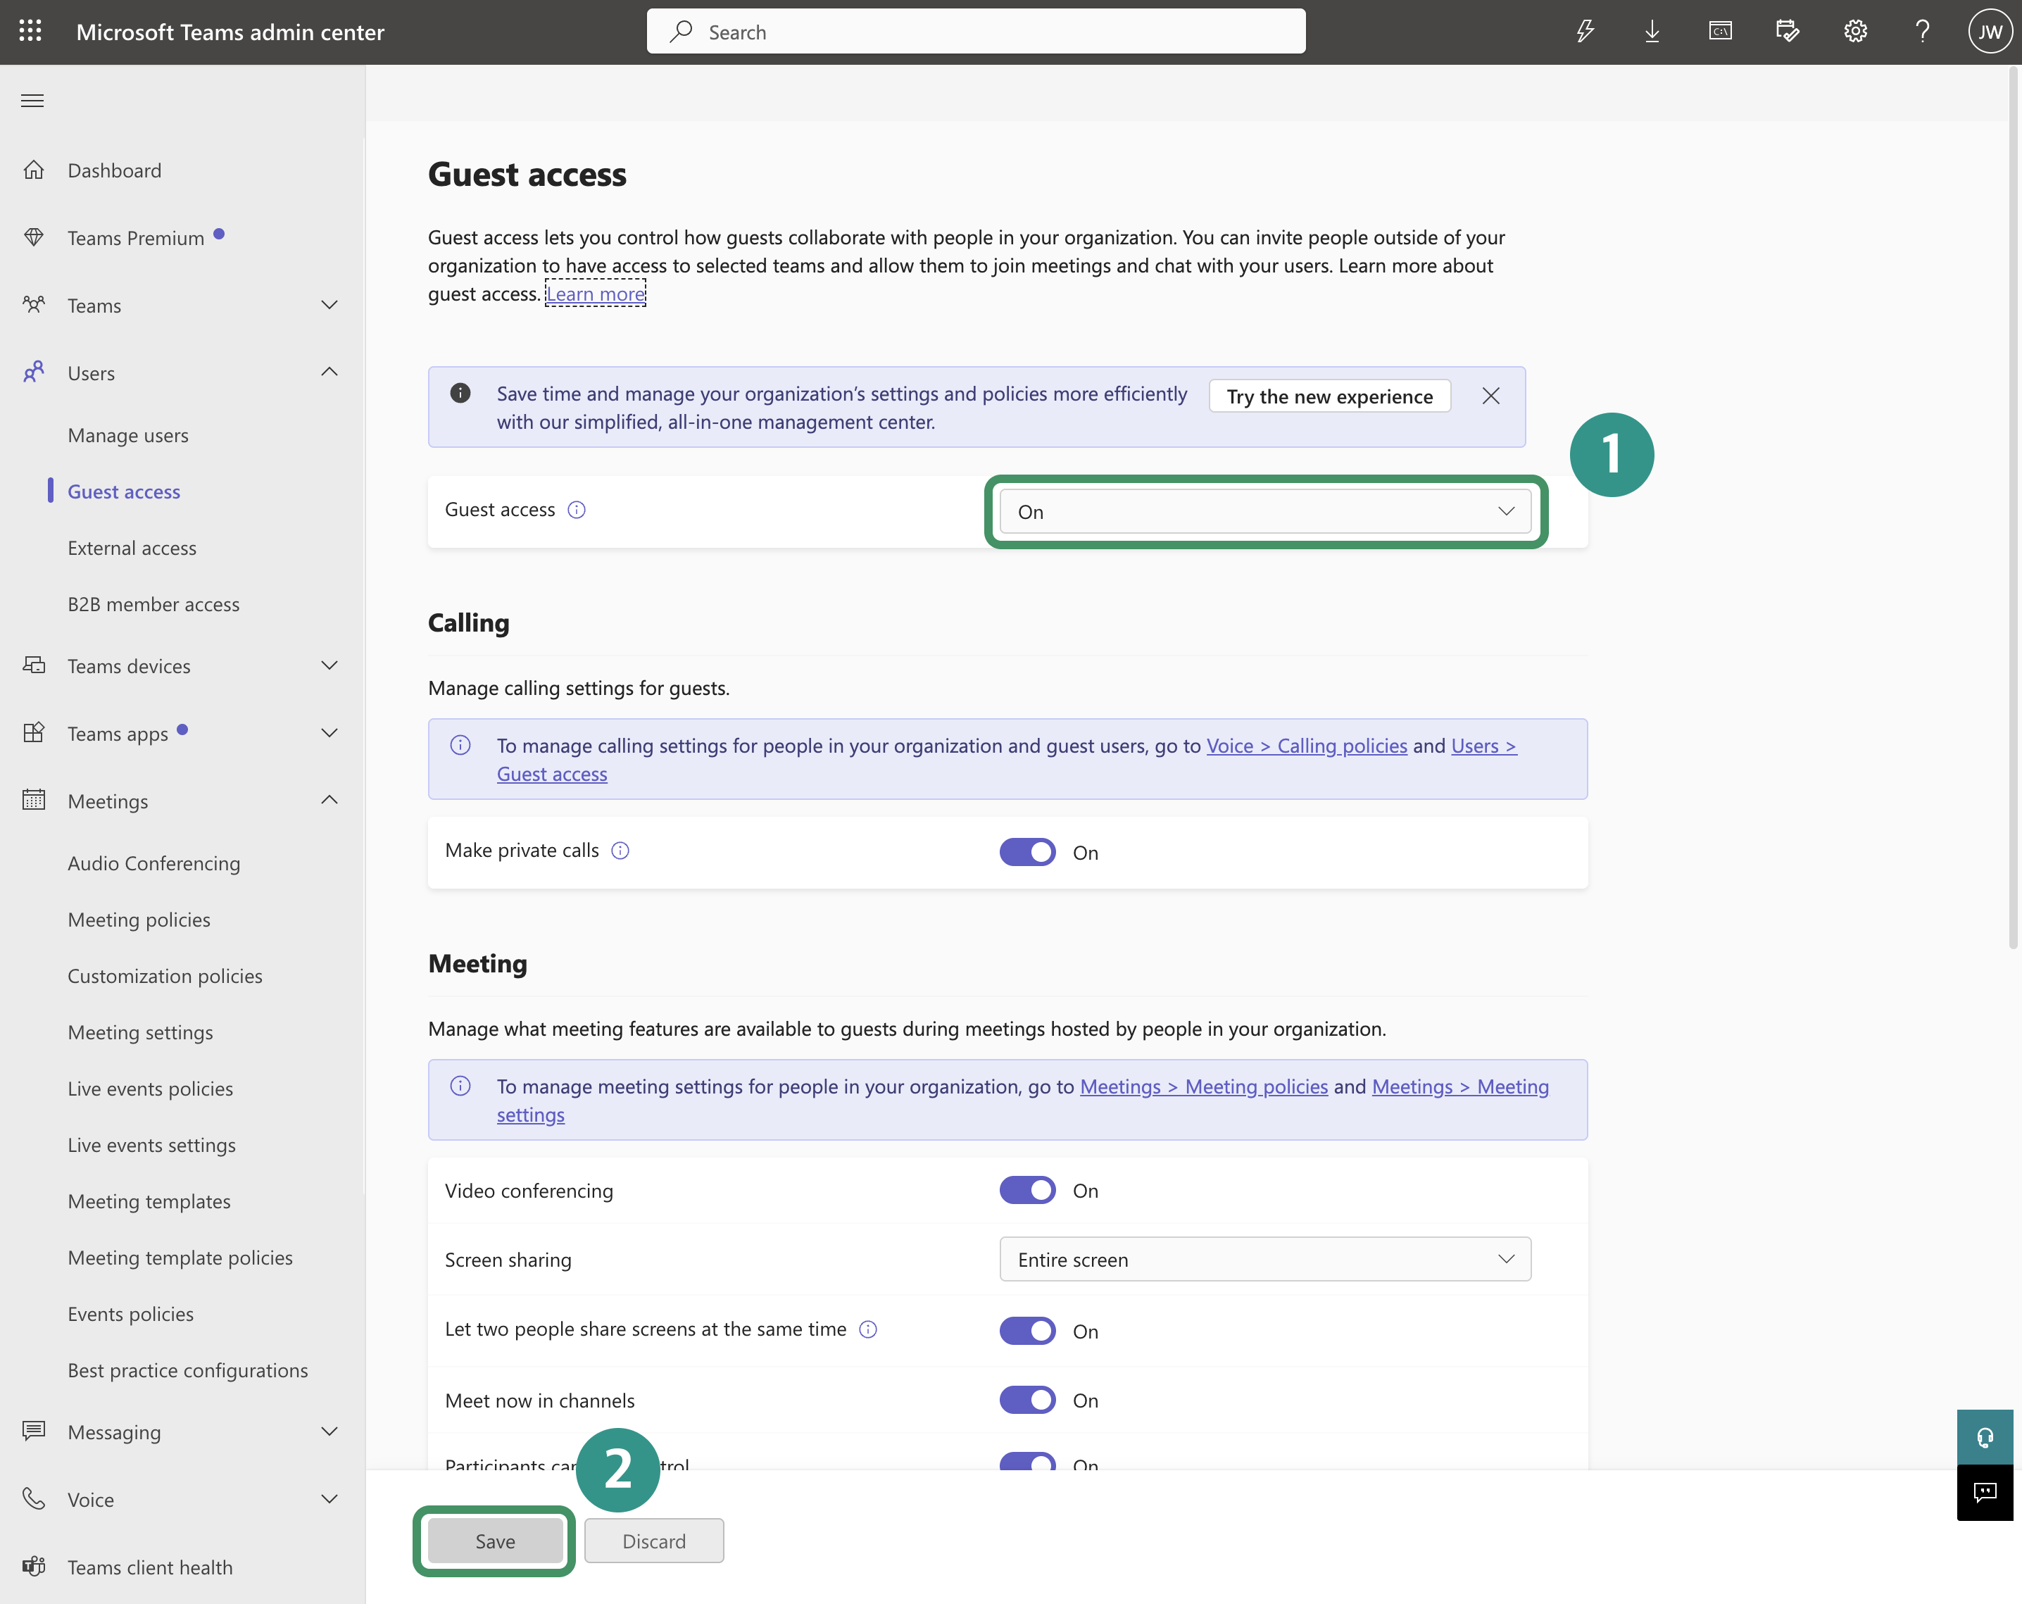2022x1604 pixels.
Task: Expand the Voice section chevron
Action: pyautogui.click(x=329, y=1499)
